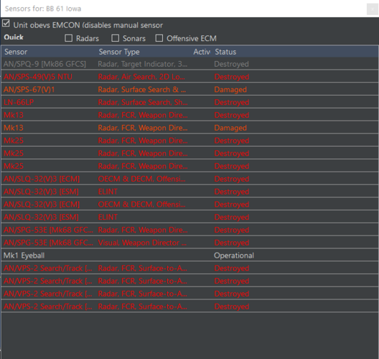379x359 pixels.
Task: Enable the Radars quick checkbox
Action: coord(69,38)
